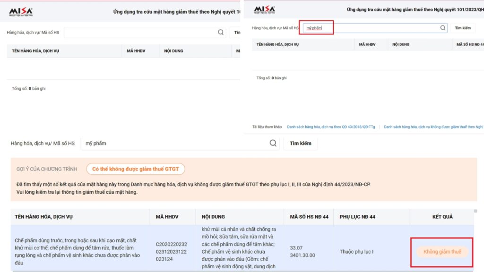484x272 pixels.
Task: Click the 'Tài liệu tham khảo' label
Action: point(267,127)
